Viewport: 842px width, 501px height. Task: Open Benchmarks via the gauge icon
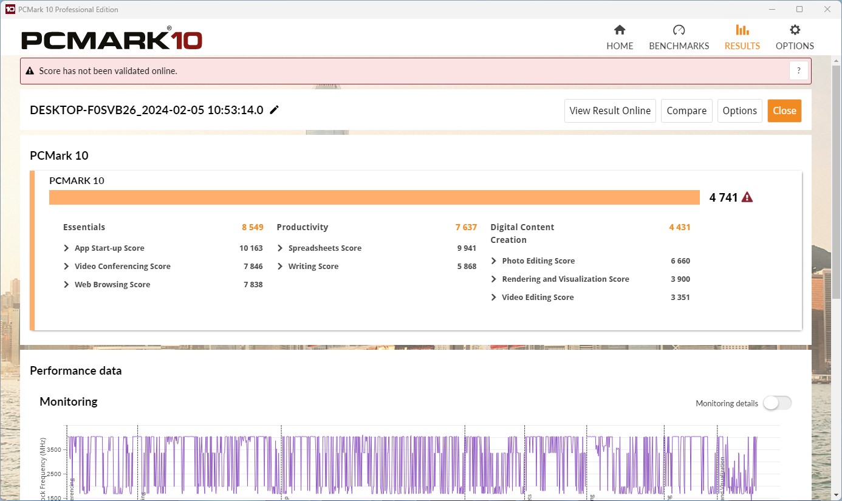click(x=679, y=30)
